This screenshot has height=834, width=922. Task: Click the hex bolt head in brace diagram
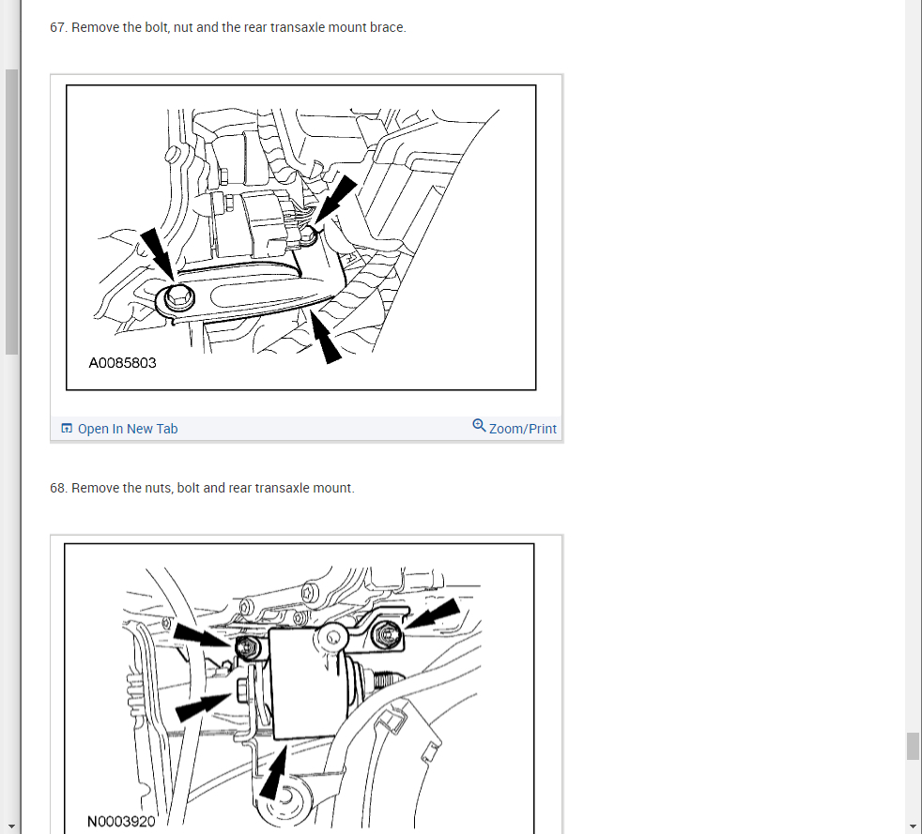178,297
